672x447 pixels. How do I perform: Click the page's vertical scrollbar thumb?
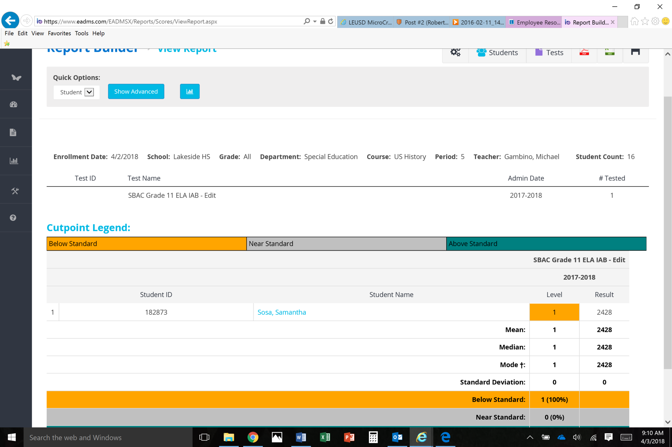click(667, 233)
